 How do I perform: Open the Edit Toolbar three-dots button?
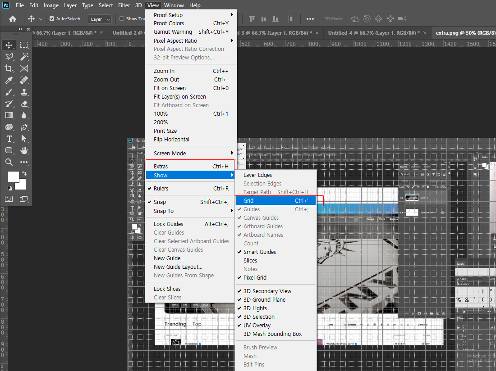click(x=24, y=162)
